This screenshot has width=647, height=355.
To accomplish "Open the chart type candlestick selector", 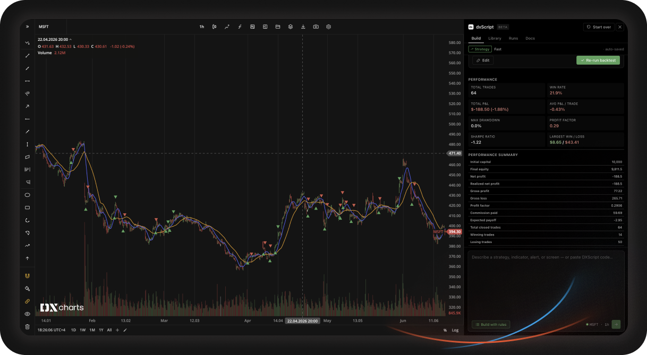I will [x=214, y=27].
